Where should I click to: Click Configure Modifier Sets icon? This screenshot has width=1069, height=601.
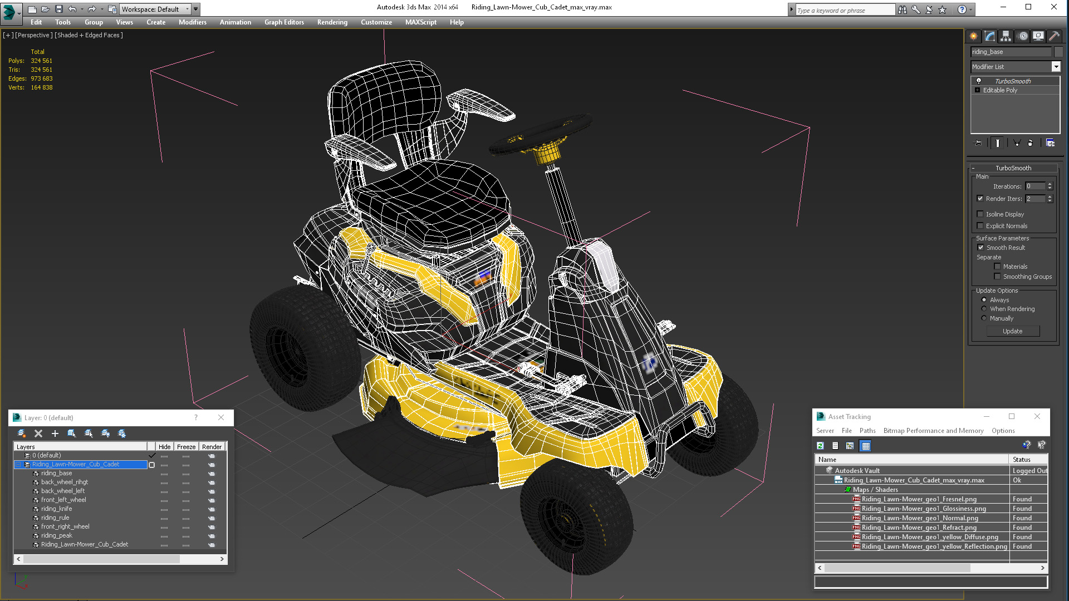(x=1050, y=143)
